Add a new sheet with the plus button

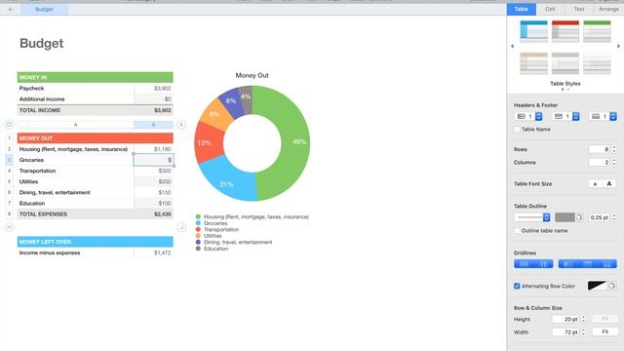click(10, 9)
